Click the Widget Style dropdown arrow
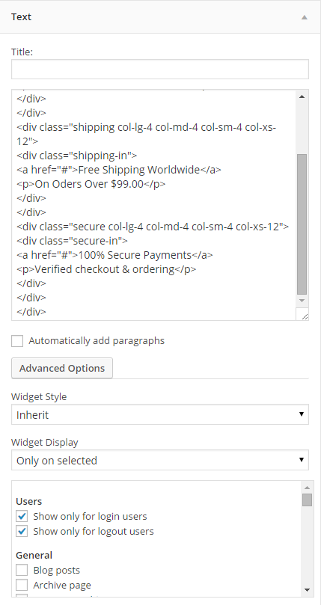321x605 pixels. pos(302,414)
